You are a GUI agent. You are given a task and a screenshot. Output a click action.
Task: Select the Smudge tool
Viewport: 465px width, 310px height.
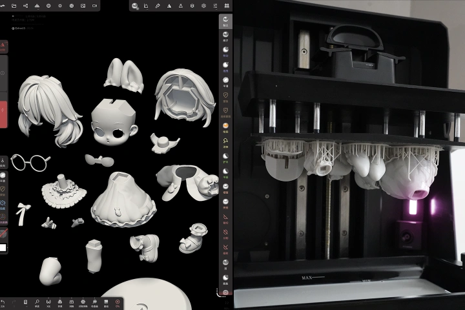click(225, 143)
